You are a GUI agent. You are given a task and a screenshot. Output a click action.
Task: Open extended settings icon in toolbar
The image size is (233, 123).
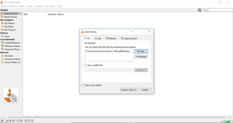pyautogui.click(x=21, y=121)
